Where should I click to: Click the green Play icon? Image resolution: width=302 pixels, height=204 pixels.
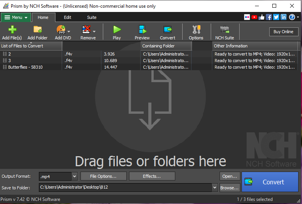(117, 30)
